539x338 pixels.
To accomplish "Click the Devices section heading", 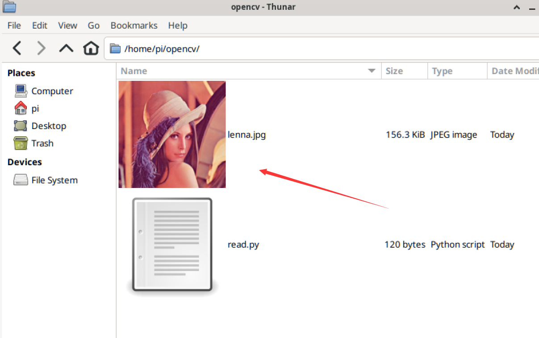I will [25, 162].
